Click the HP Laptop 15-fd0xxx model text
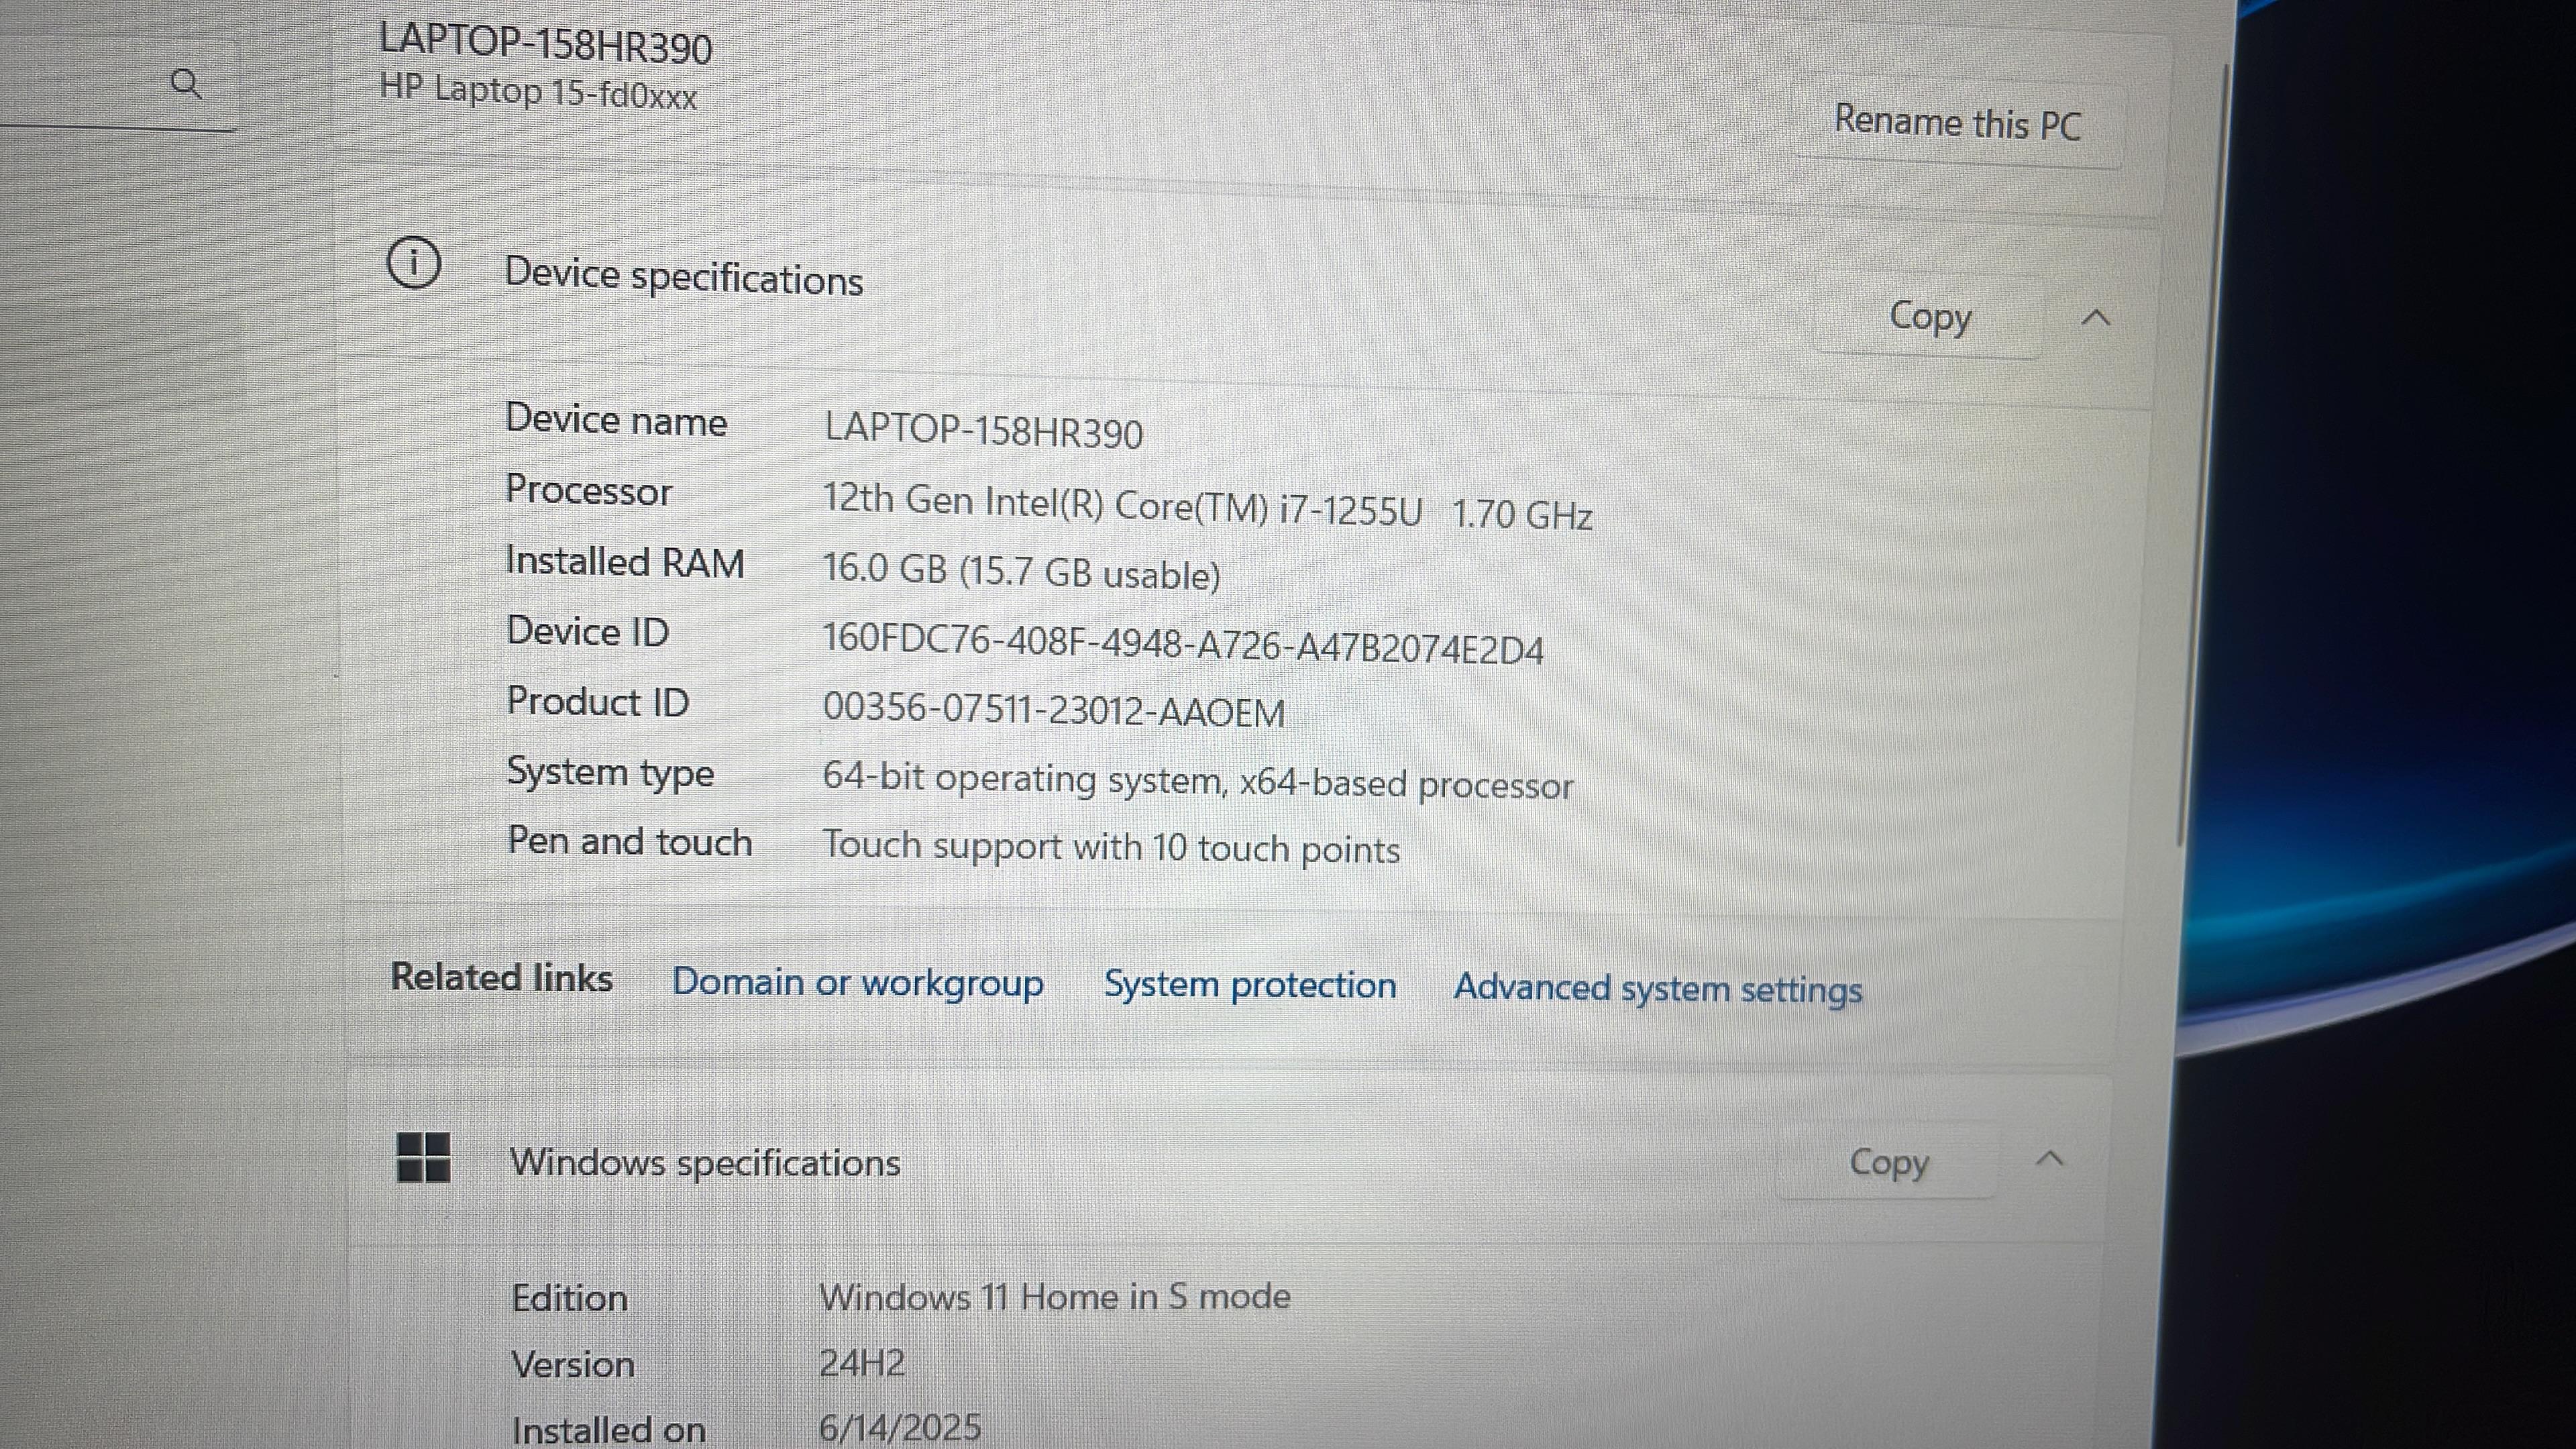Image resolution: width=2576 pixels, height=1449 pixels. point(537,92)
